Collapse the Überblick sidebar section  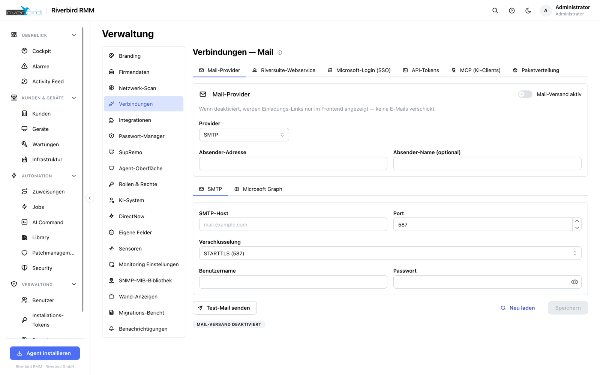click(x=74, y=35)
